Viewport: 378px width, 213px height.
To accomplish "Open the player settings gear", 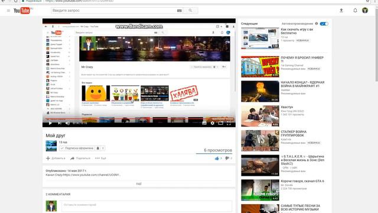I will pos(213,123).
